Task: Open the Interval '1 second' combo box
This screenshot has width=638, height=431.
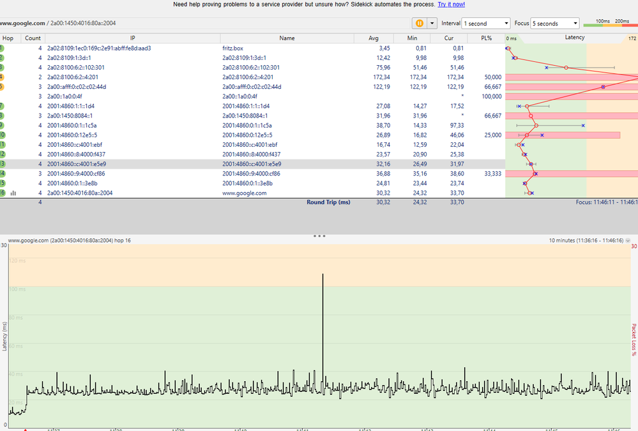Action: pos(486,23)
